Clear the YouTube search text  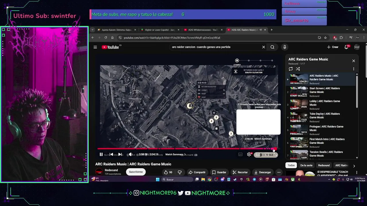[263, 47]
